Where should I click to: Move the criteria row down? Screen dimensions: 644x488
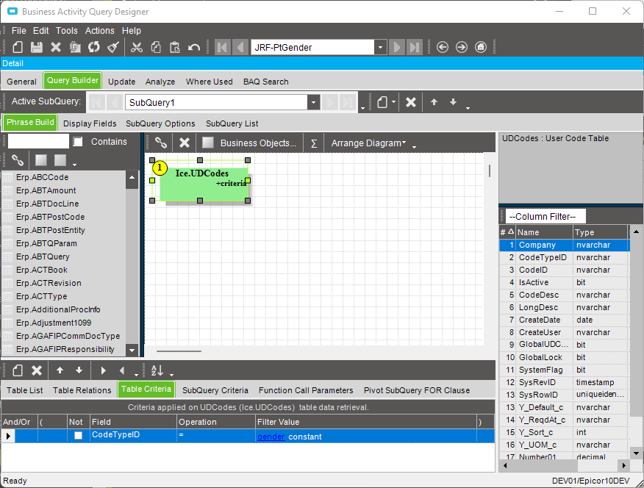[79, 370]
